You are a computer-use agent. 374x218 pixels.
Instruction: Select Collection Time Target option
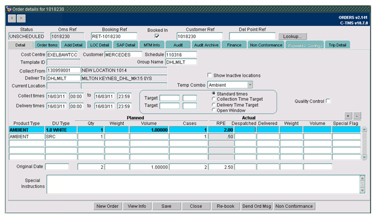[x=214, y=99]
